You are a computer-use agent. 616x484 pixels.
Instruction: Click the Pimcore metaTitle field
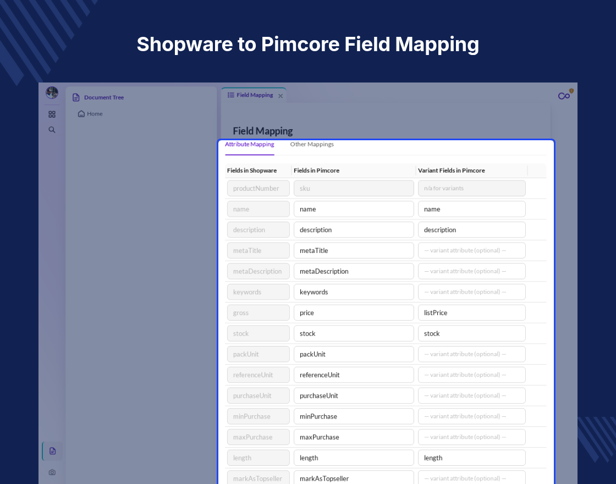[x=354, y=251]
